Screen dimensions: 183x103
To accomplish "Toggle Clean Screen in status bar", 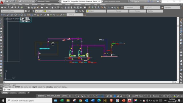I will [x=178, y=96].
